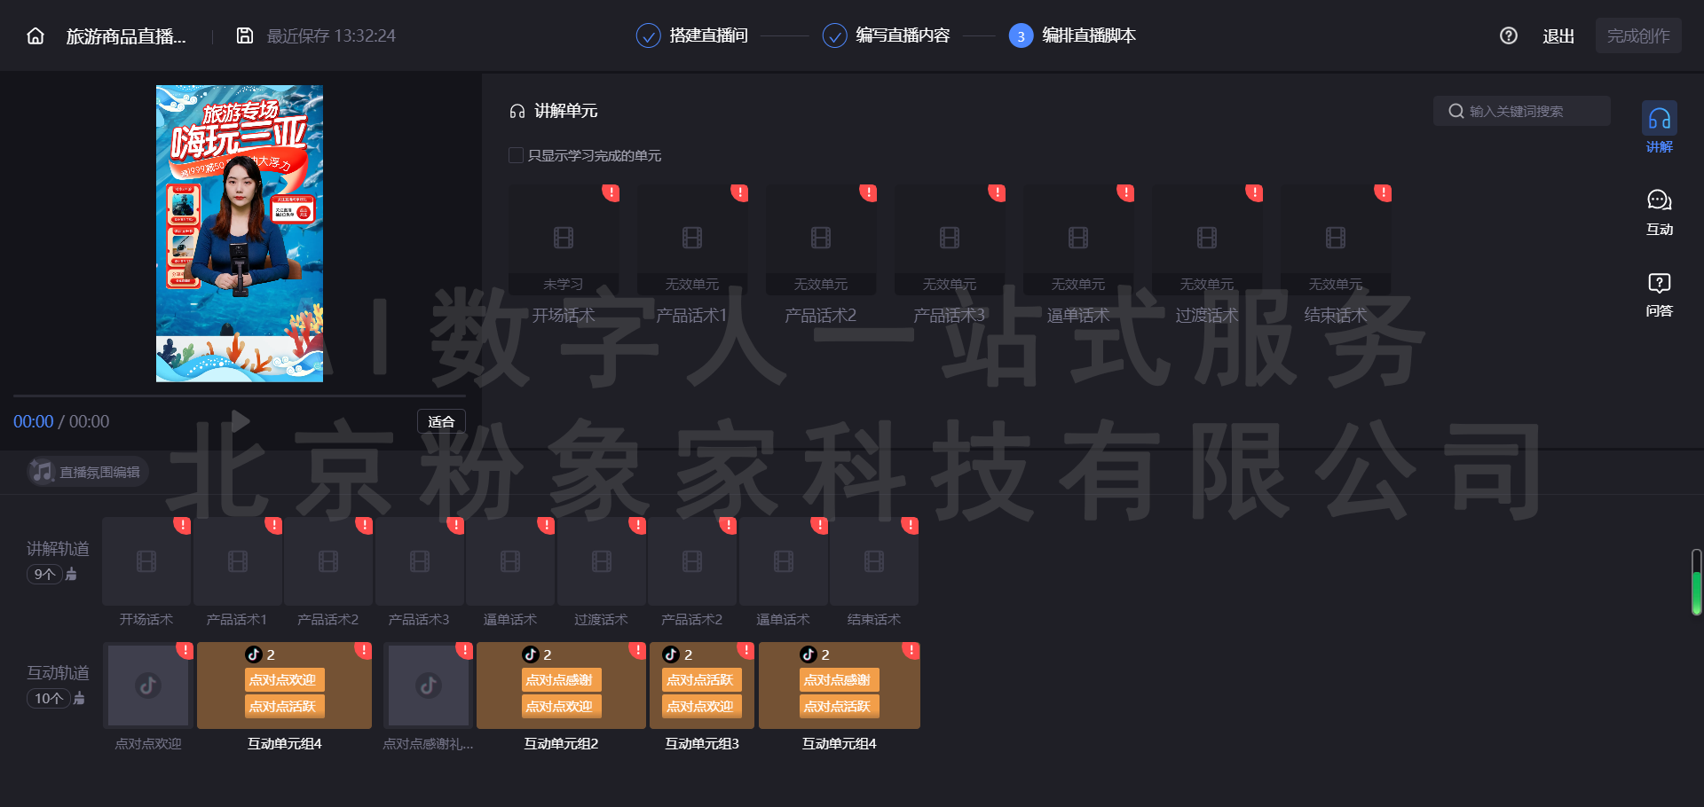The height and width of the screenshot is (807, 1704).
Task: Click the 完成创作 button
Action: coord(1637,36)
